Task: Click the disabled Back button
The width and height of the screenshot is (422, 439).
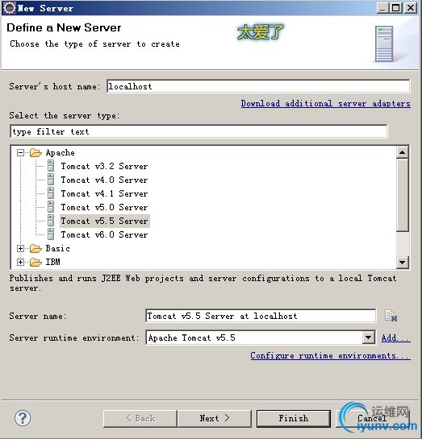Action: [140, 418]
